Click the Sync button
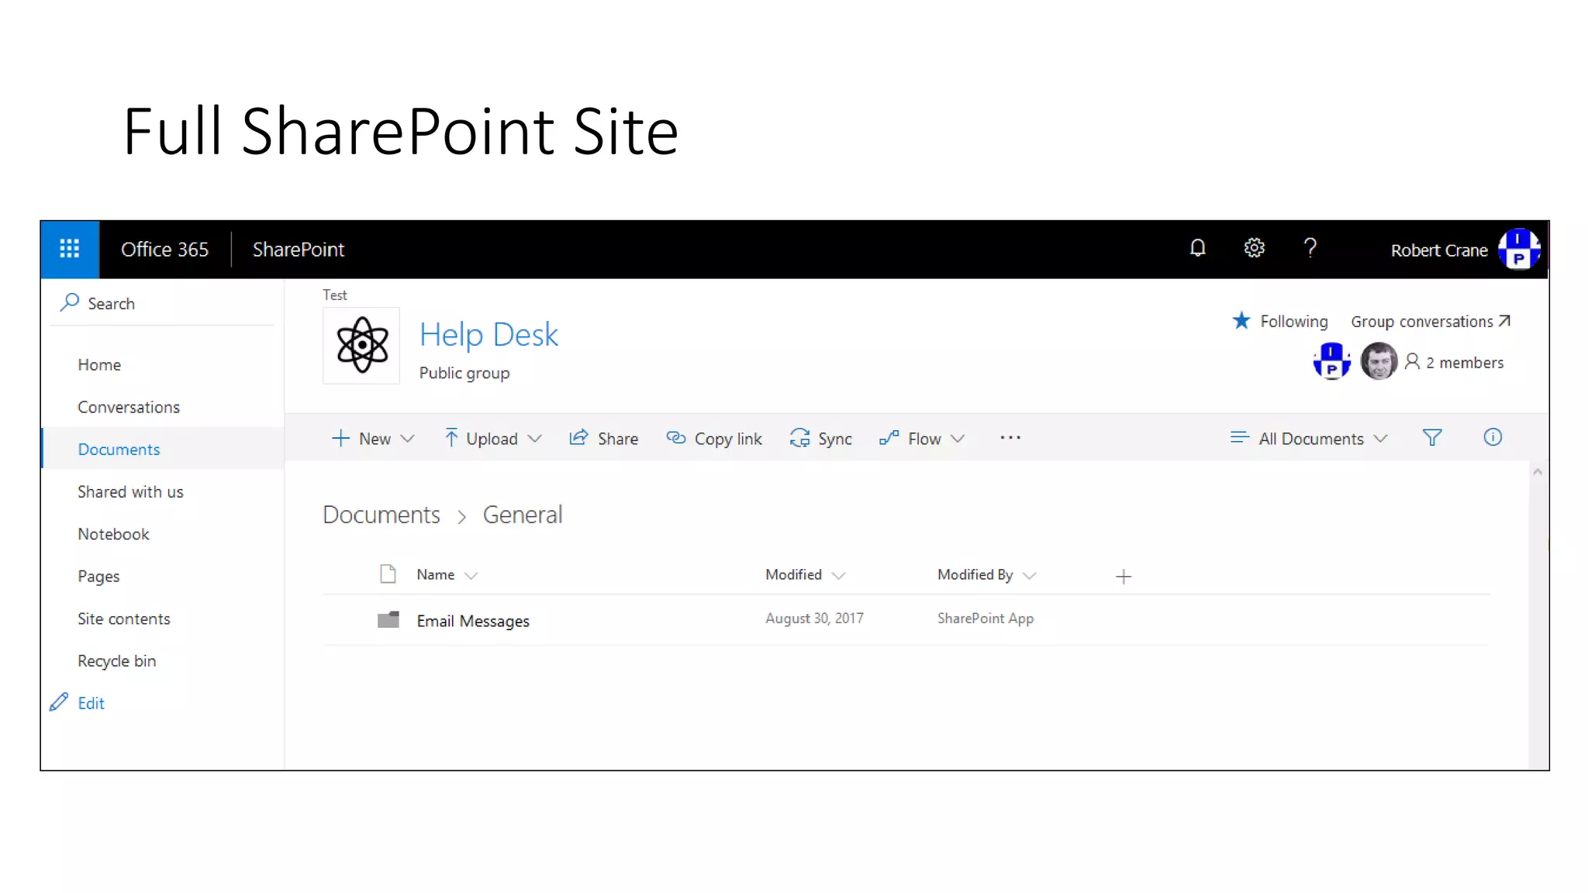 pyautogui.click(x=820, y=438)
